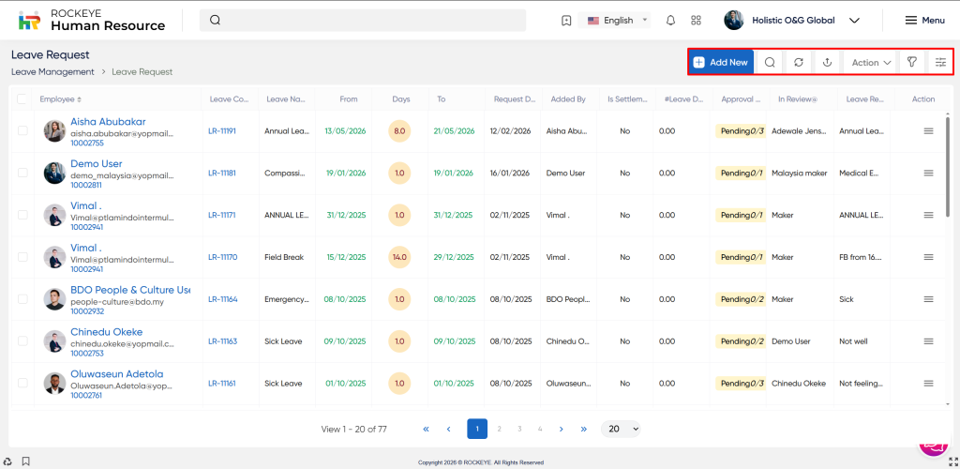
Task: Change page size dropdown showing 20
Action: [620, 429]
